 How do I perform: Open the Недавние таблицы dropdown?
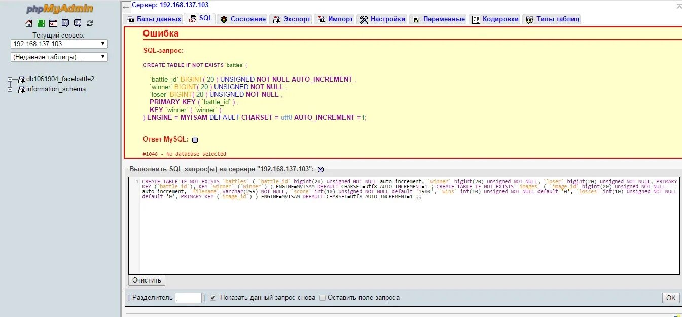coord(59,57)
